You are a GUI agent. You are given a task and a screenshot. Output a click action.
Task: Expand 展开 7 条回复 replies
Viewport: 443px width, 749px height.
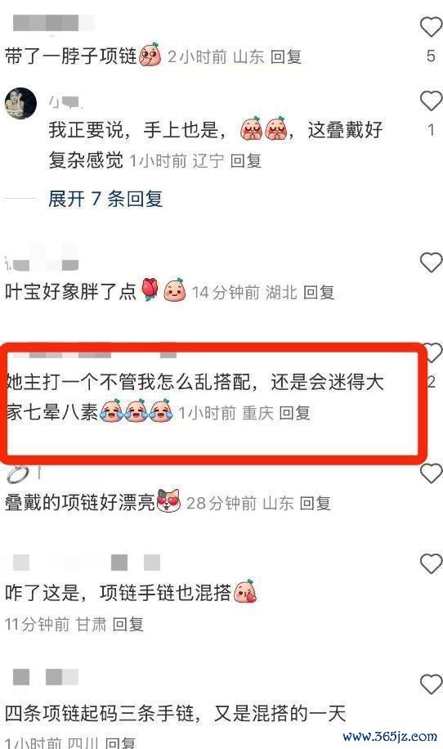(105, 198)
